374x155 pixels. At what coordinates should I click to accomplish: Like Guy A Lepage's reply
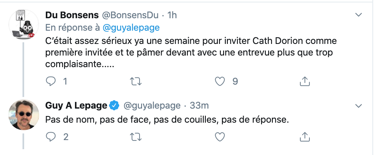click(x=219, y=137)
